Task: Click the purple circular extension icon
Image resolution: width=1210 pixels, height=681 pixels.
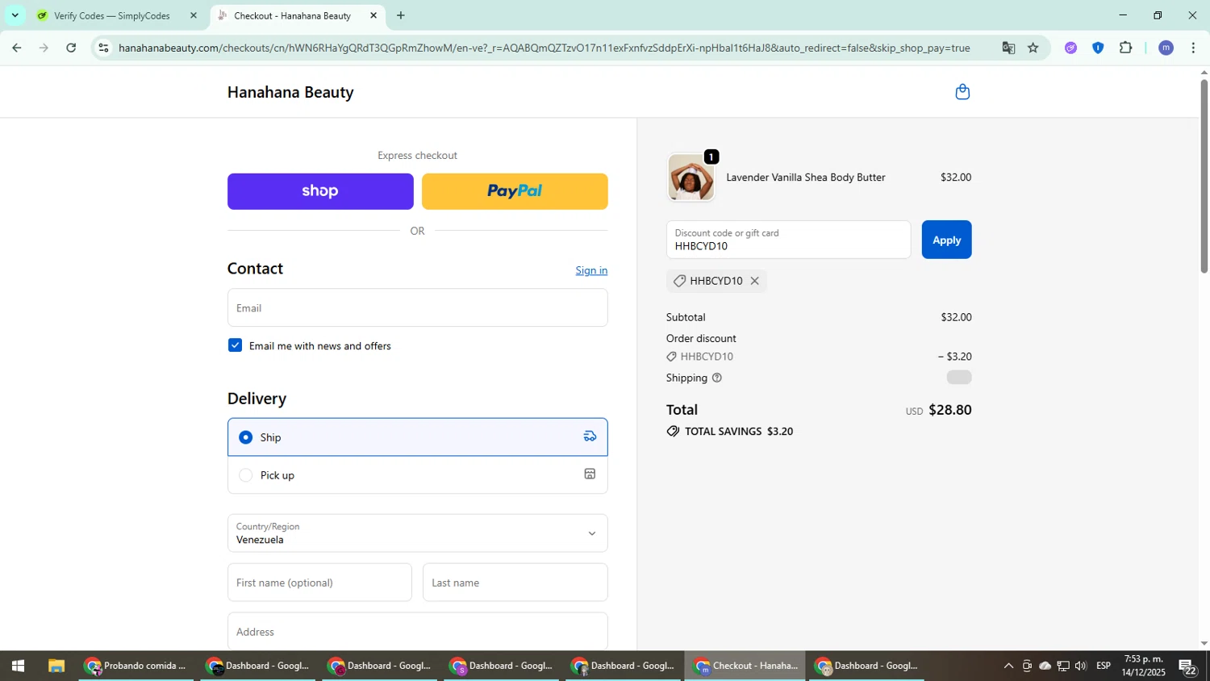Action: coord(1070,48)
